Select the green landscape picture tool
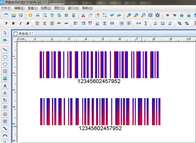Screen dimensions: 196x143 click(x=5, y=79)
